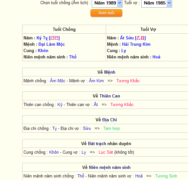Click 'Tỵ' in the Địa chi row
Image resolution: width=188 pixels, height=180 pixels.
pyautogui.click(x=55, y=129)
